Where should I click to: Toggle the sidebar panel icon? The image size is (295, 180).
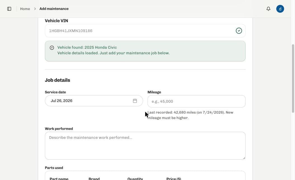click(9, 9)
